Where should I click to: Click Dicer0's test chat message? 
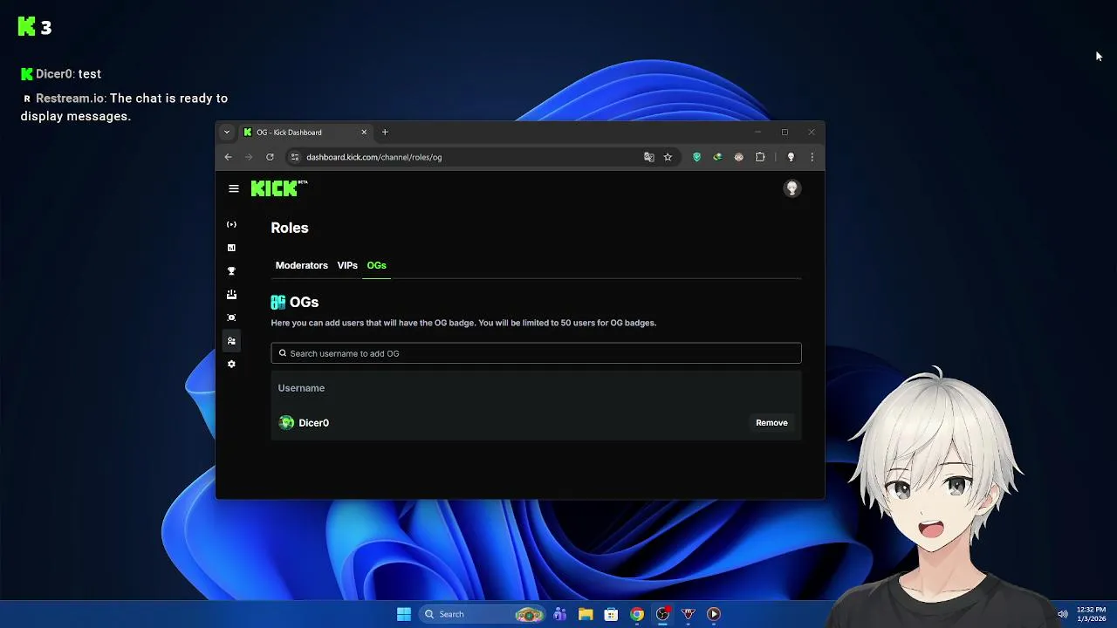pos(61,74)
